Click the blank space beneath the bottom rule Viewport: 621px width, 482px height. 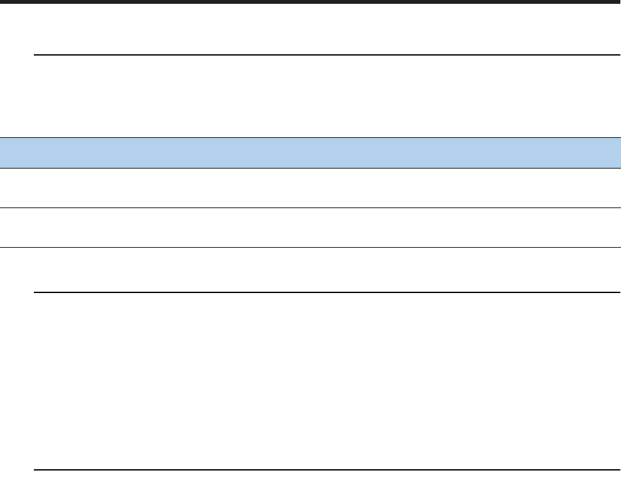coord(310,476)
